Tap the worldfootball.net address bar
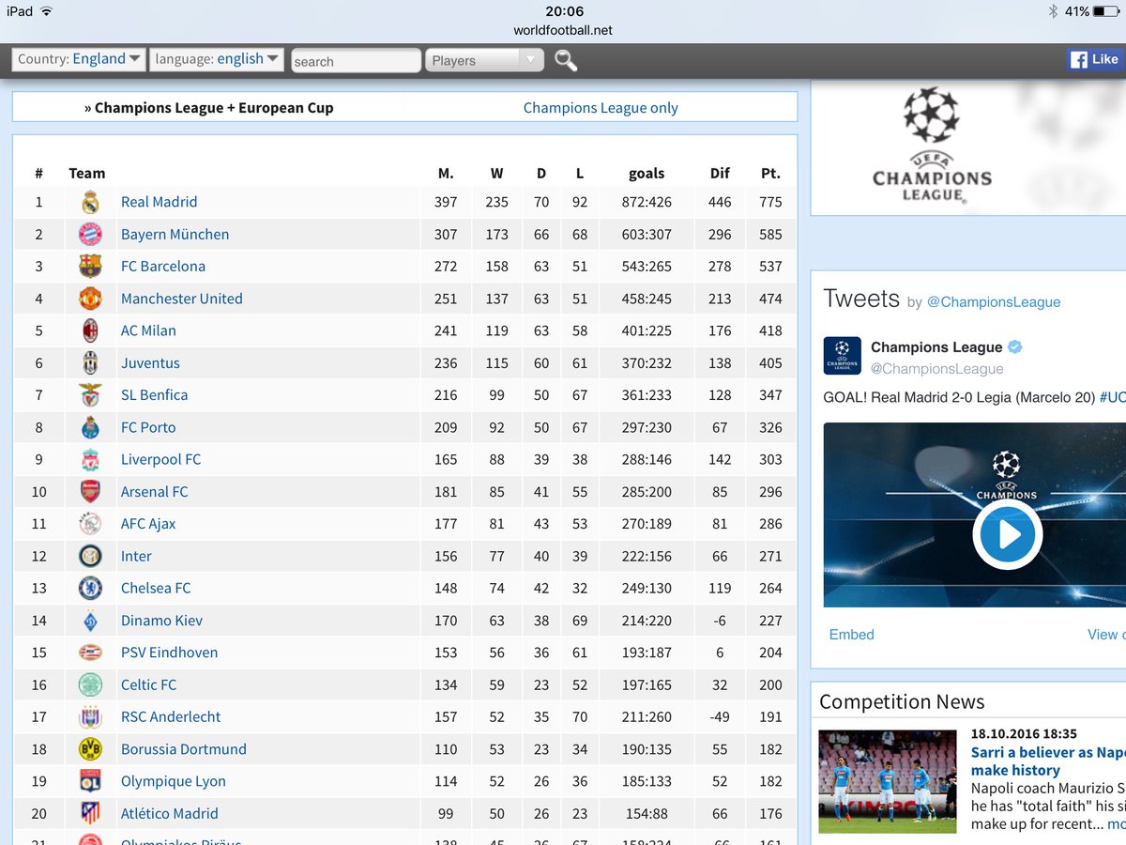 coord(563,30)
